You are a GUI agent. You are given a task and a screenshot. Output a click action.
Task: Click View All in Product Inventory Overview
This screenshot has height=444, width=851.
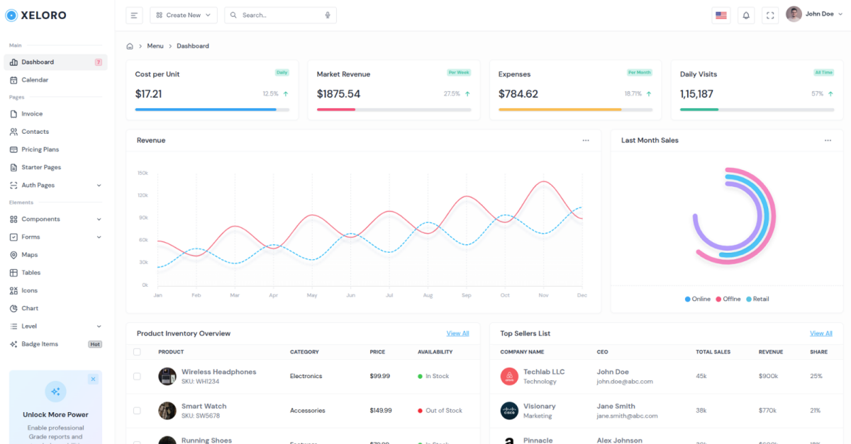pos(457,334)
